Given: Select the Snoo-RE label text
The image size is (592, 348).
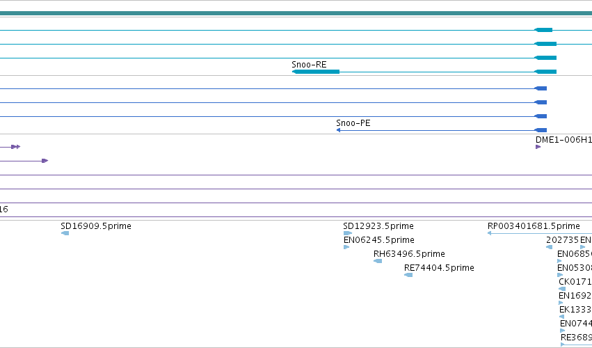Looking at the screenshot, I should 309,65.
